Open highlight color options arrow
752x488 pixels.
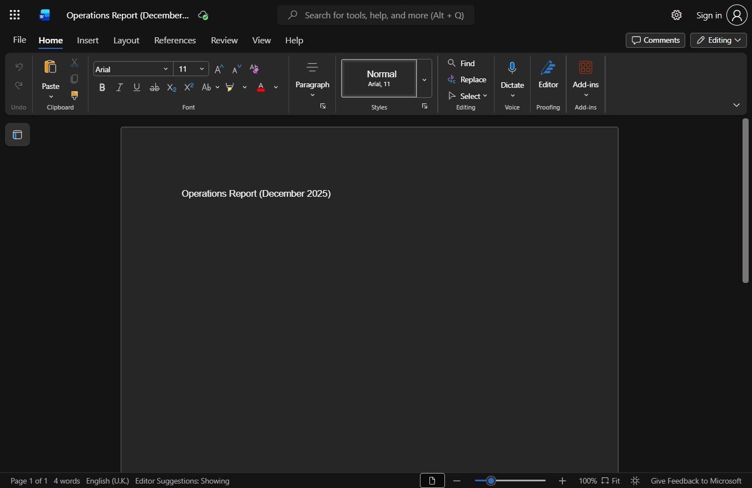245,87
